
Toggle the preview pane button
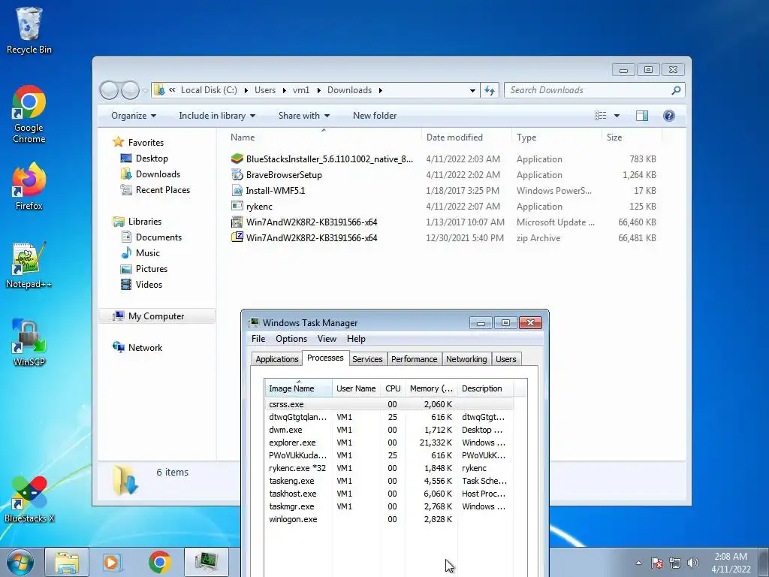(x=641, y=116)
